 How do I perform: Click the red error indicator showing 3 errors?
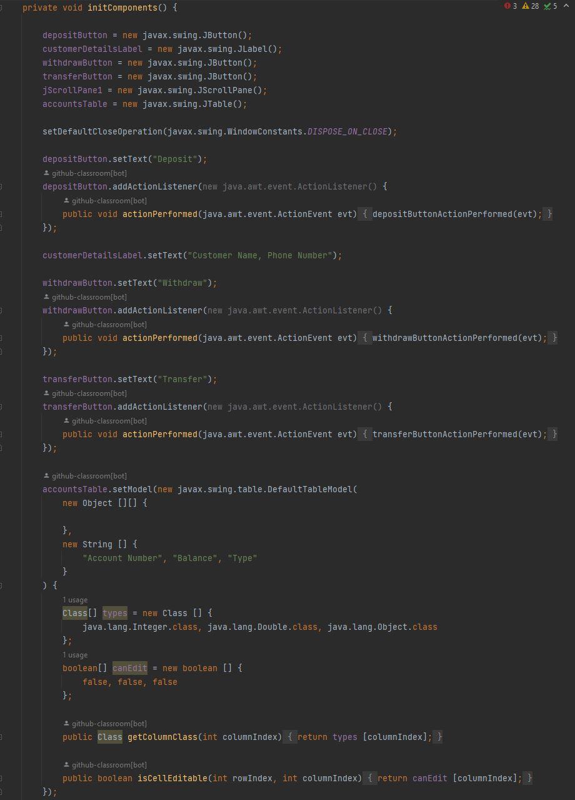507,6
